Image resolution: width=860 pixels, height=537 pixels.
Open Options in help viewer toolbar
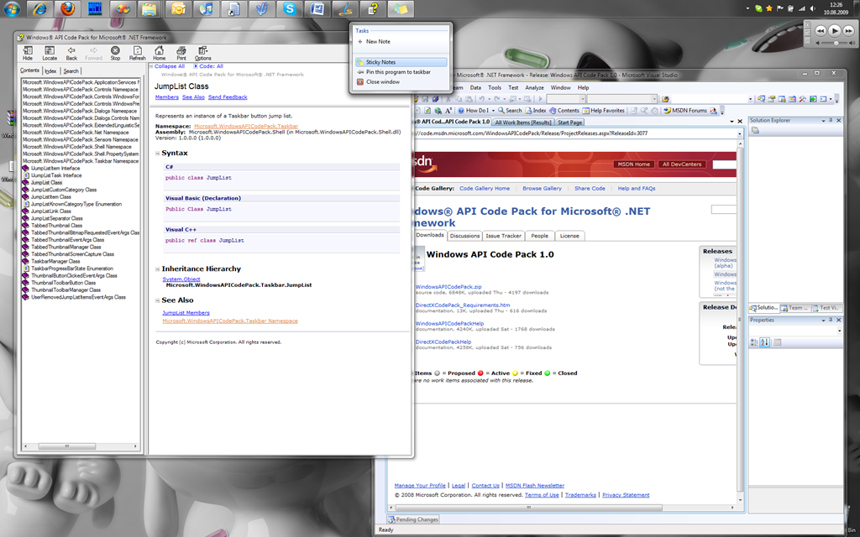[x=203, y=53]
